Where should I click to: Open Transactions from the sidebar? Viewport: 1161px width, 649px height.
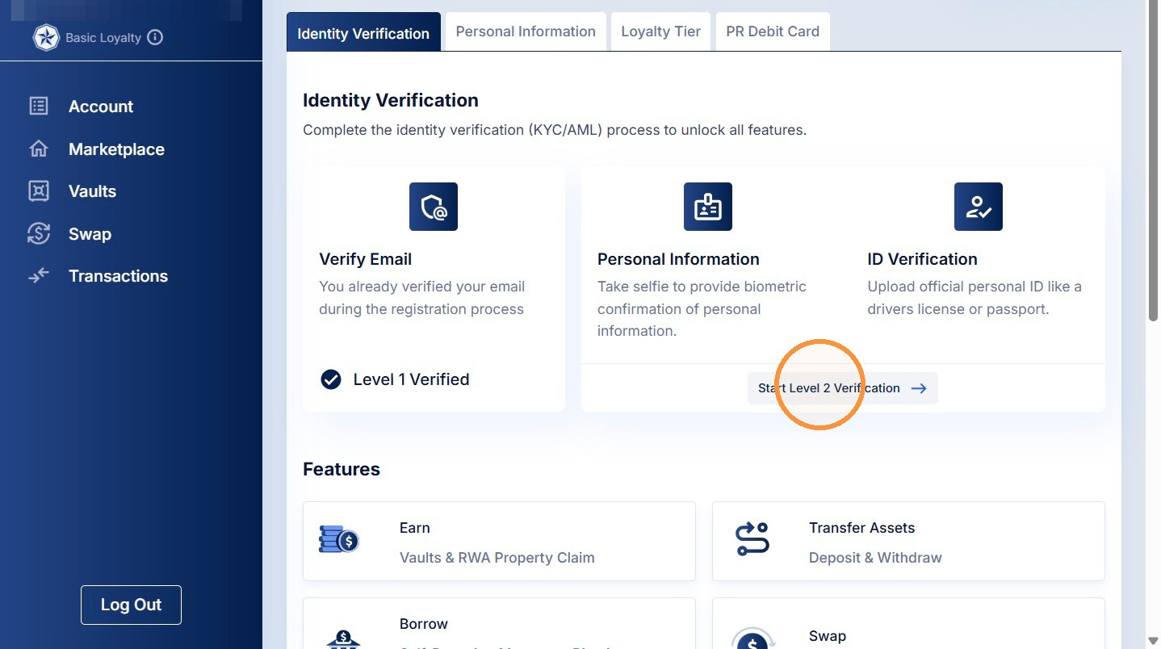tap(118, 276)
